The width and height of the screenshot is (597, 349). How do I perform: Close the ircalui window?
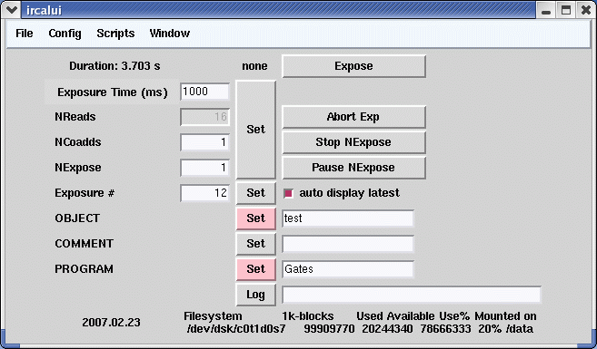(586, 10)
